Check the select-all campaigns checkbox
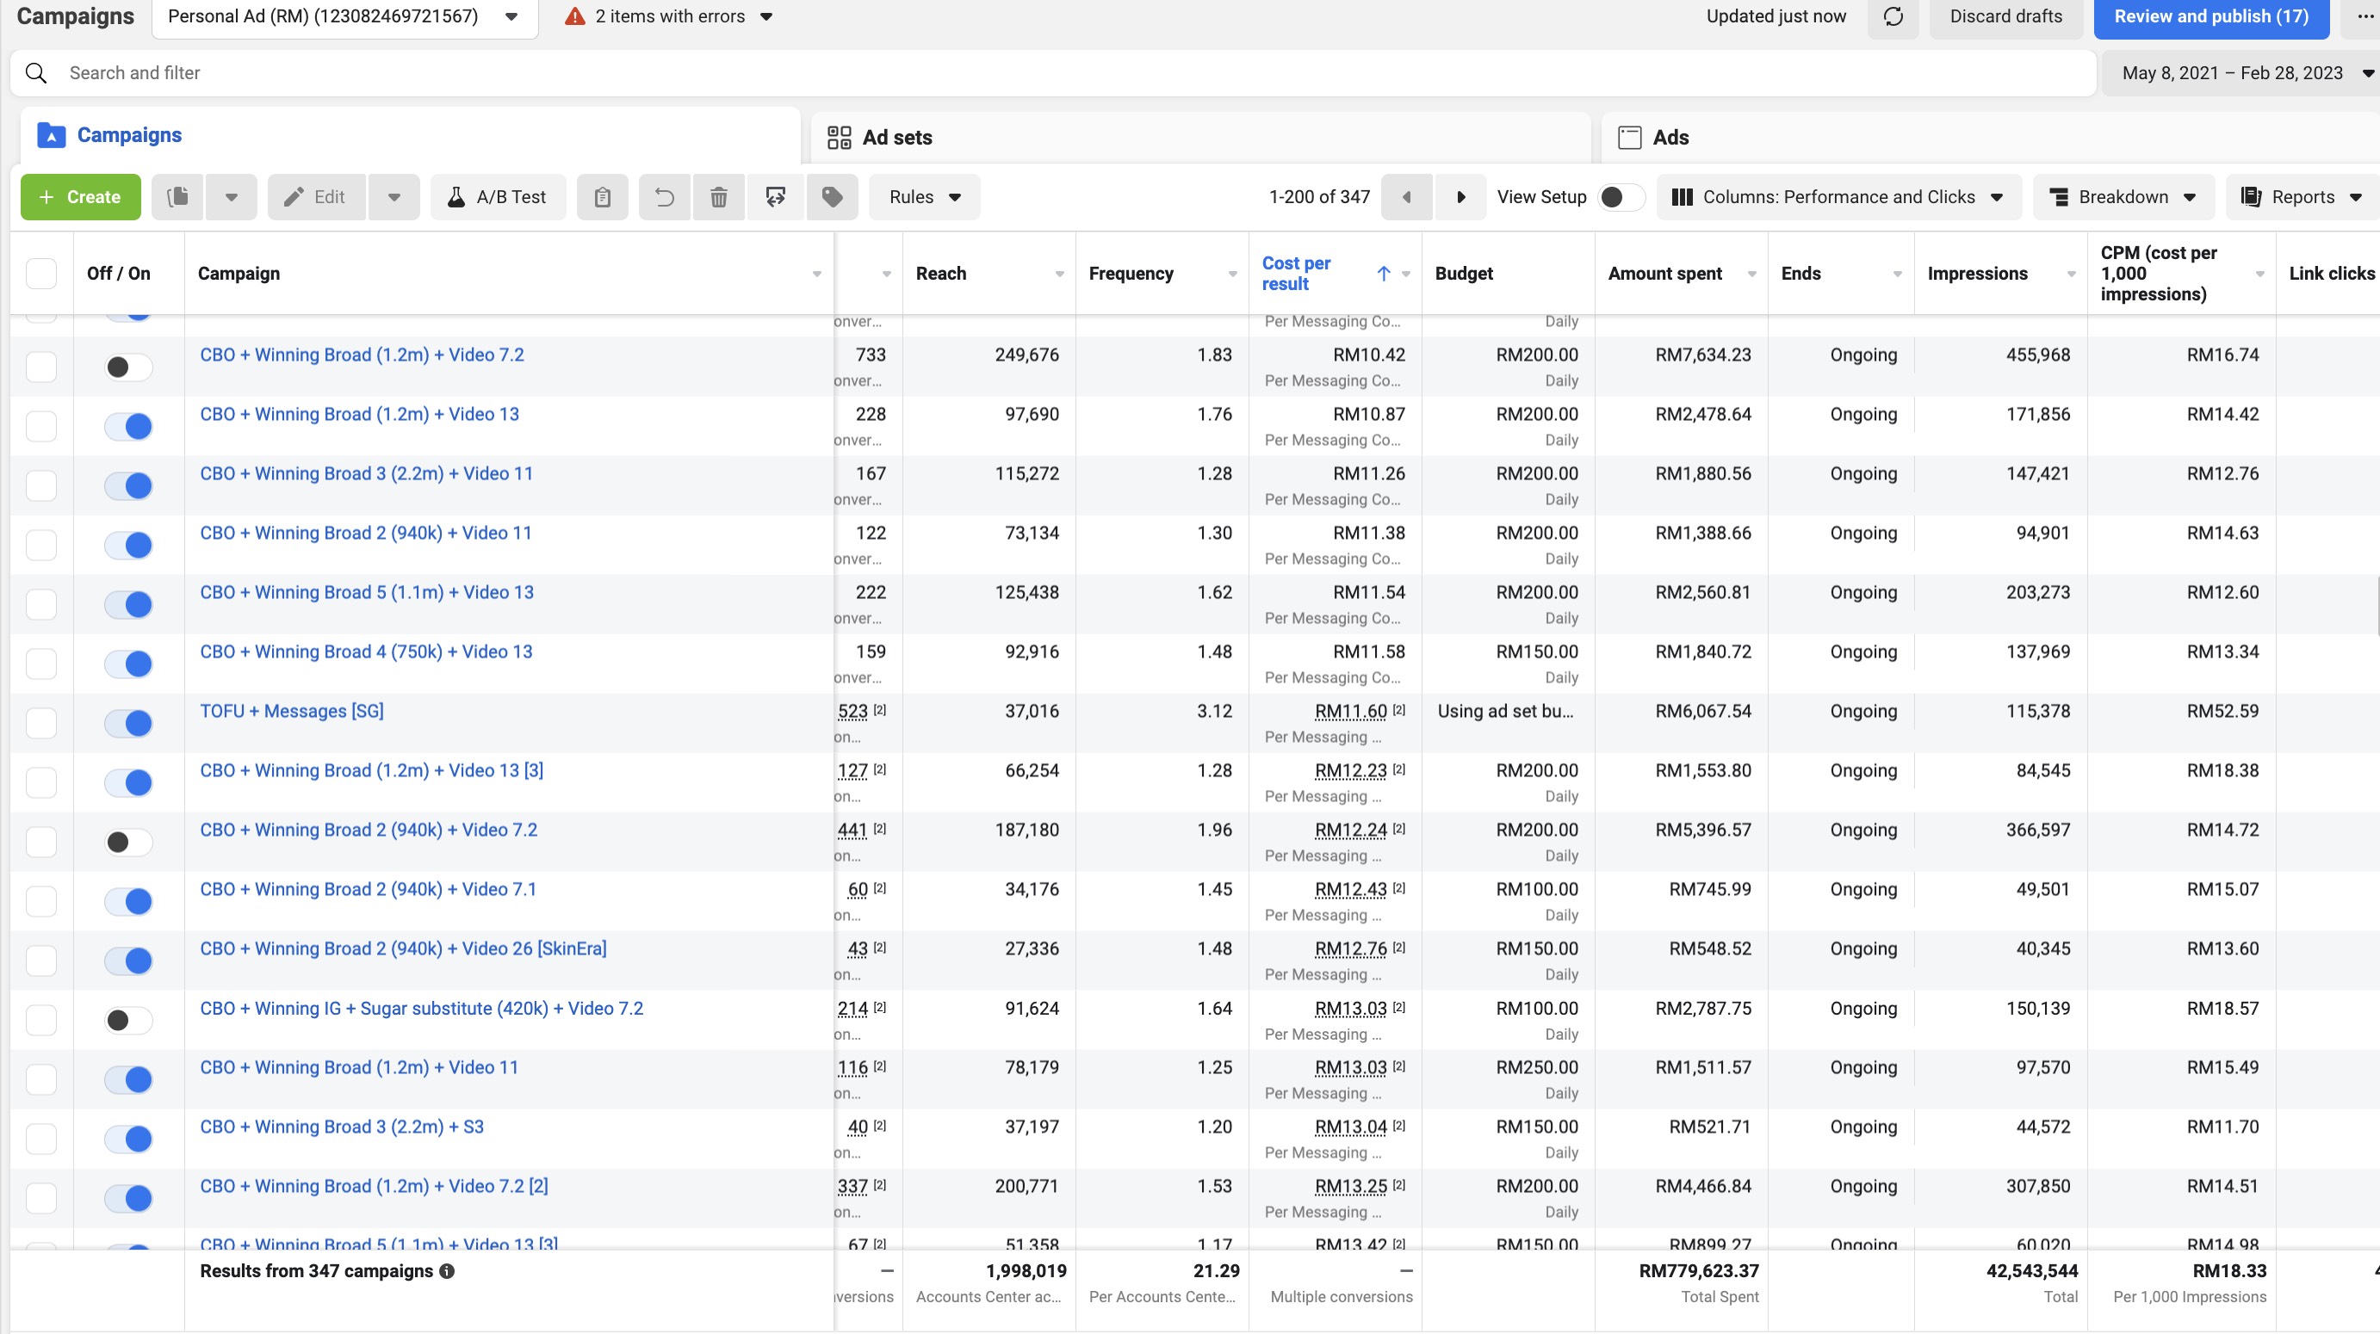The height and width of the screenshot is (1334, 2380). [41, 274]
